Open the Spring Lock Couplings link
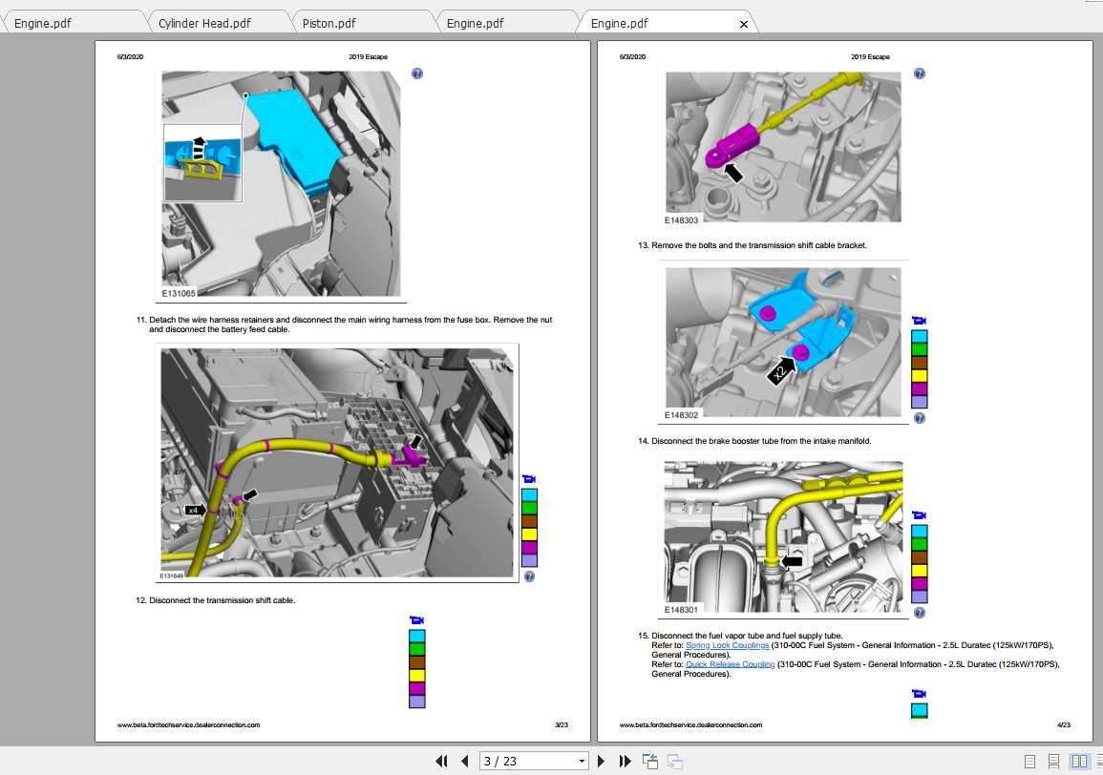1103x775 pixels. click(728, 645)
